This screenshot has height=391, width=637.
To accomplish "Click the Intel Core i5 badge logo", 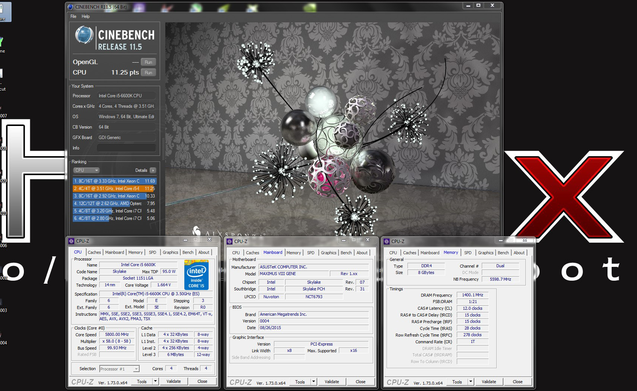I will [x=196, y=275].
